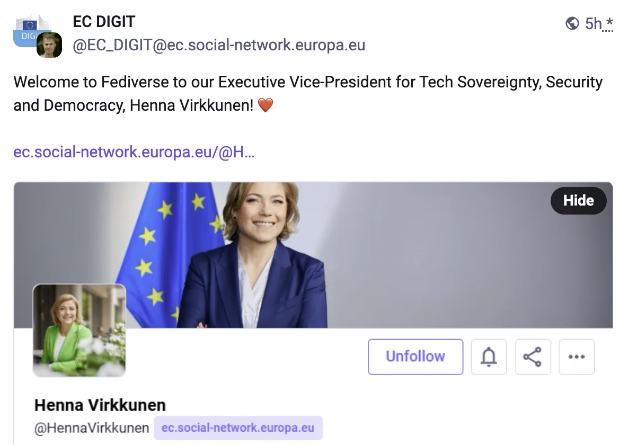This screenshot has height=445, width=619.
Task: Open Henna Virkkunen's green-jacket profile picture
Action: click(79, 330)
